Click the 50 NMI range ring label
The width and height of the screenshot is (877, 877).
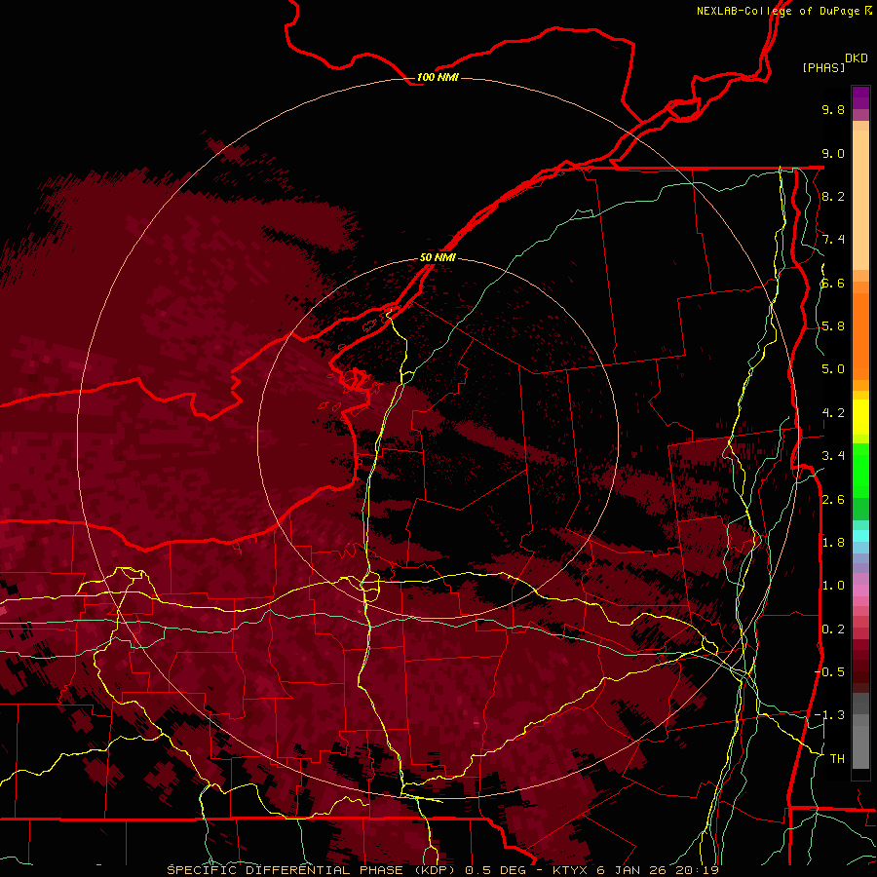(438, 257)
